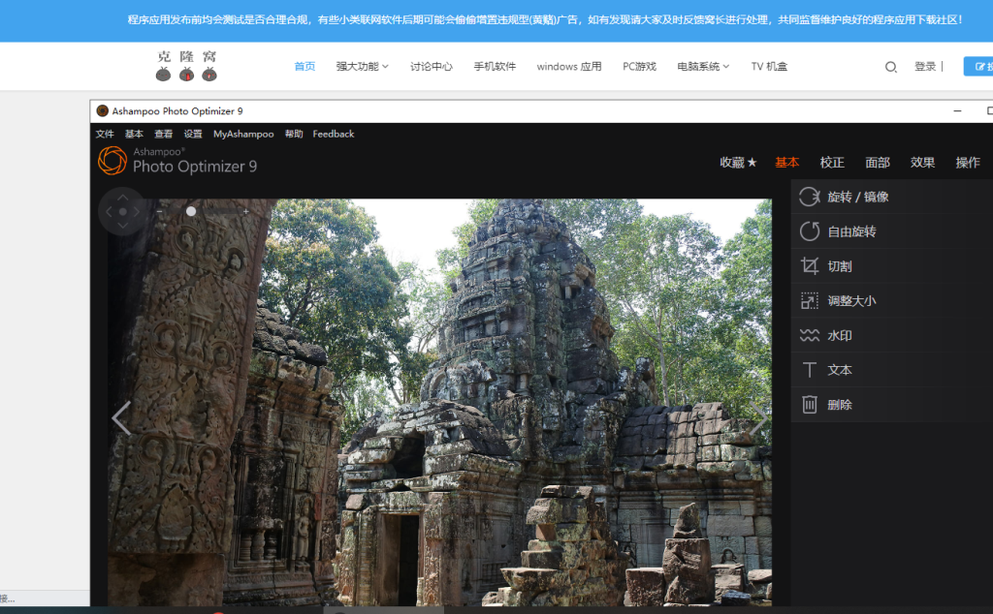
Task: Switch to the 校正 tab
Action: click(832, 163)
